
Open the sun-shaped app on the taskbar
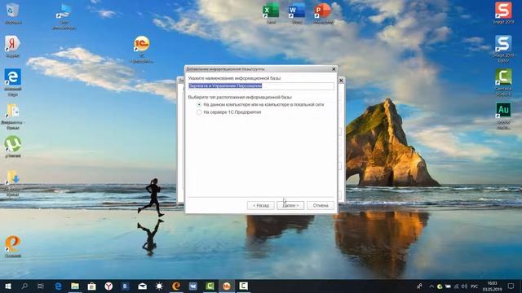click(x=159, y=286)
